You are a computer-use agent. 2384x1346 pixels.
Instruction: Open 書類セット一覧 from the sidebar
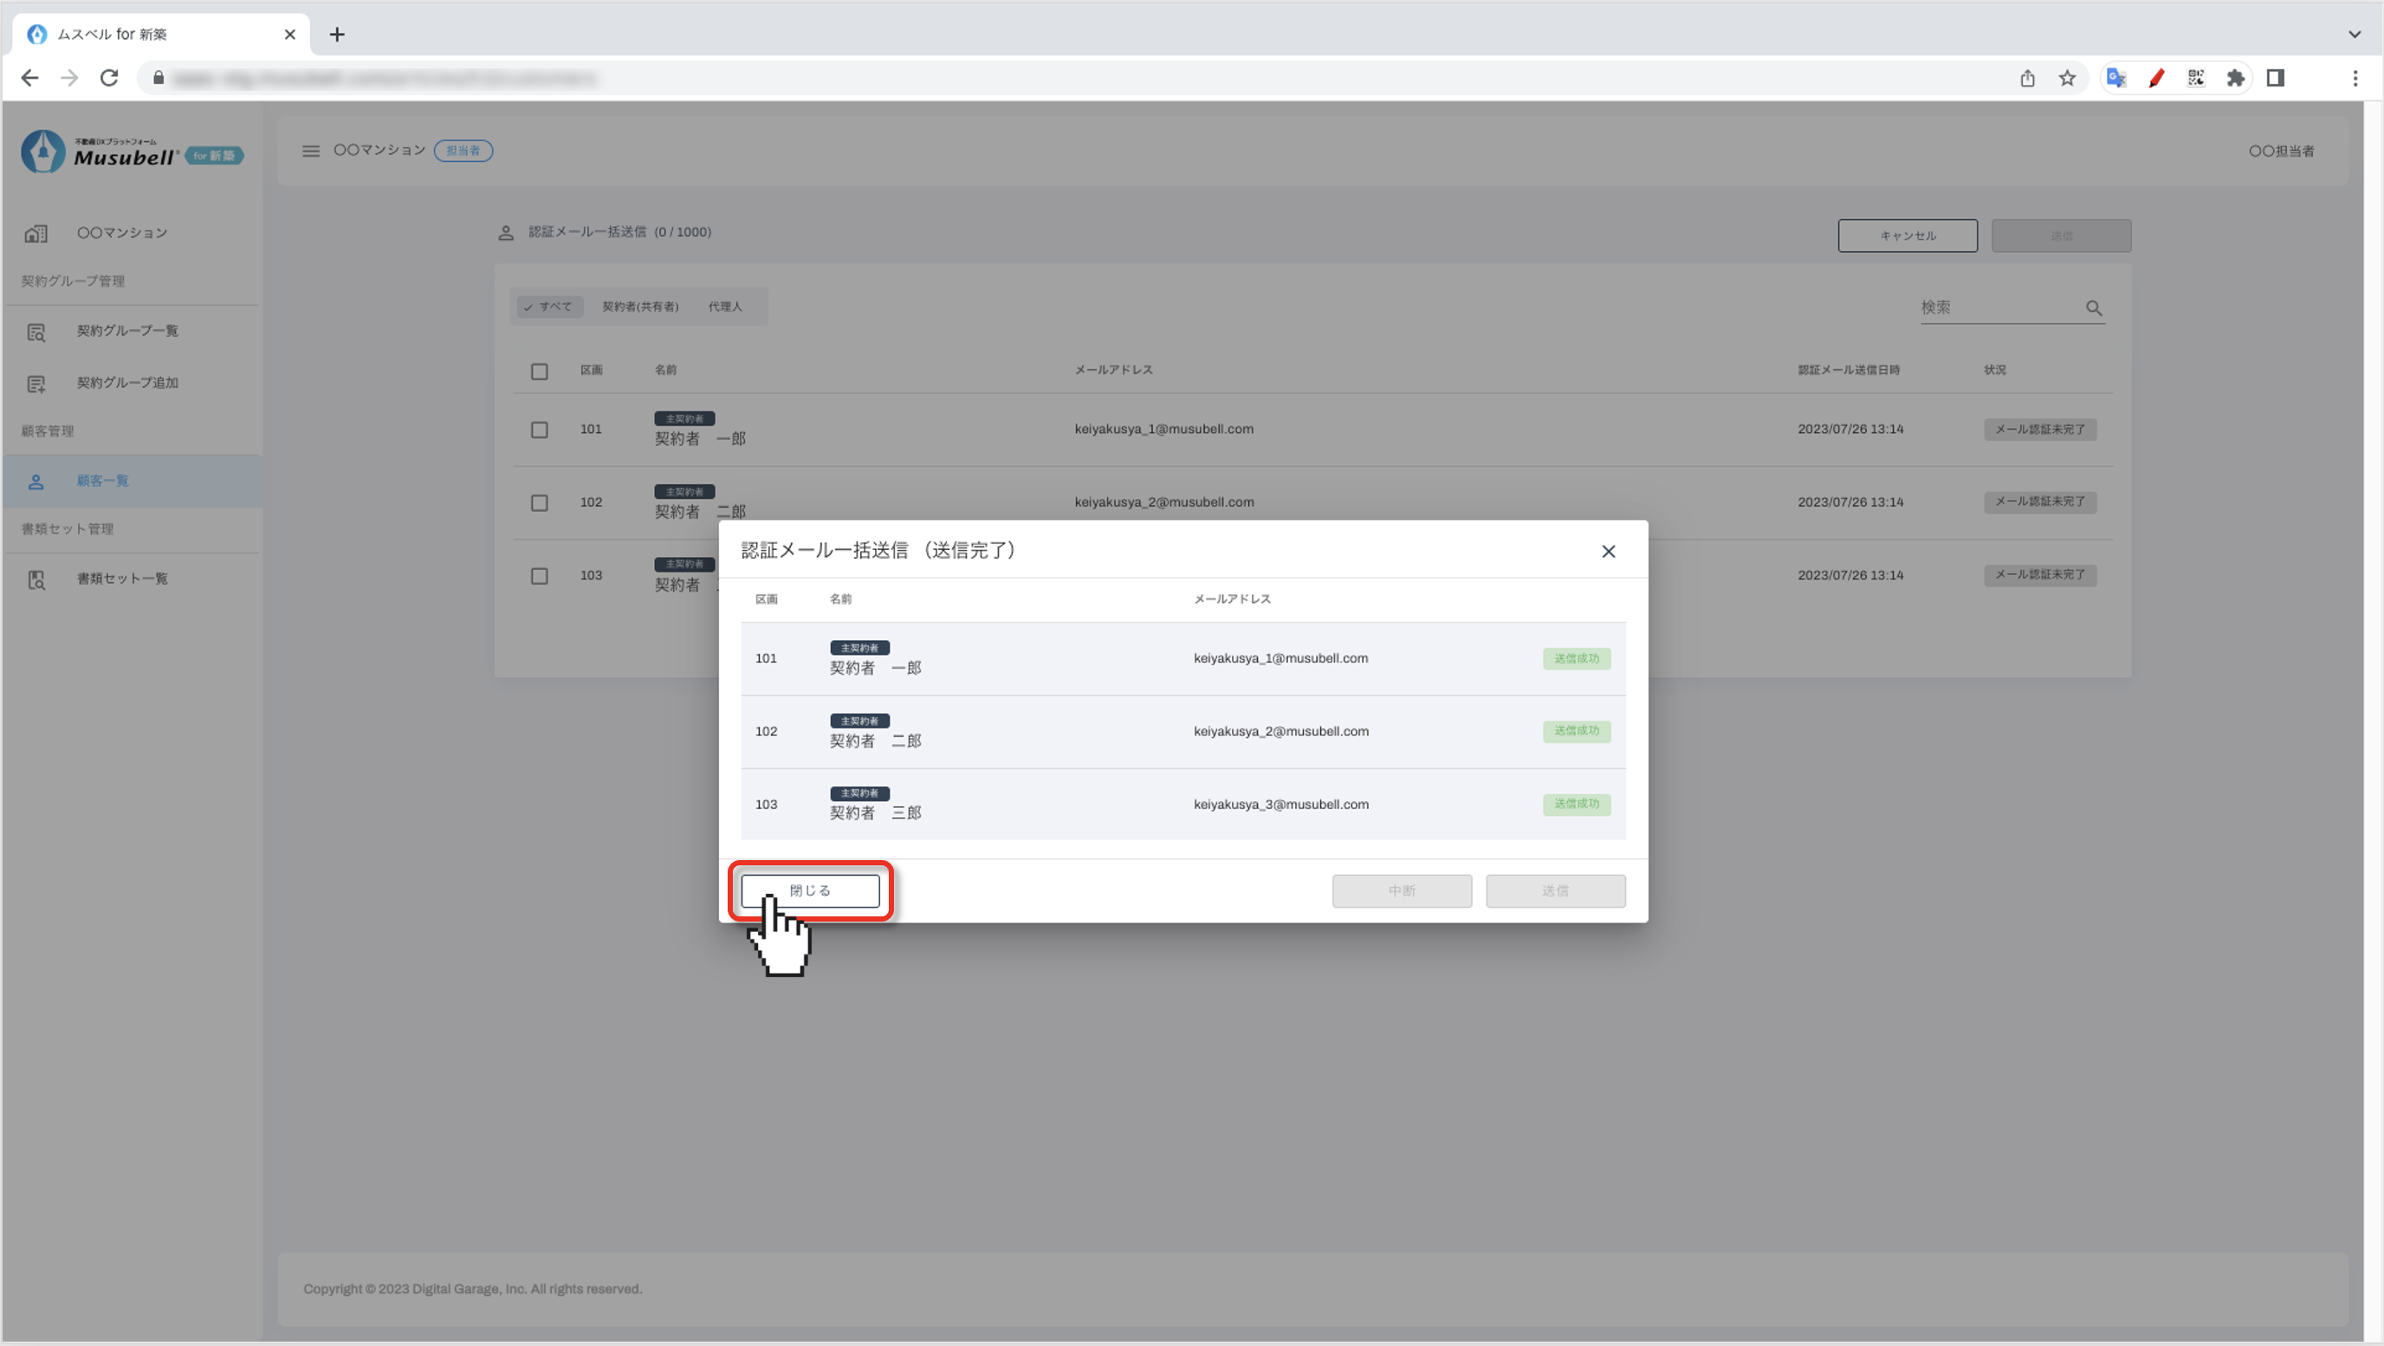[x=121, y=579]
